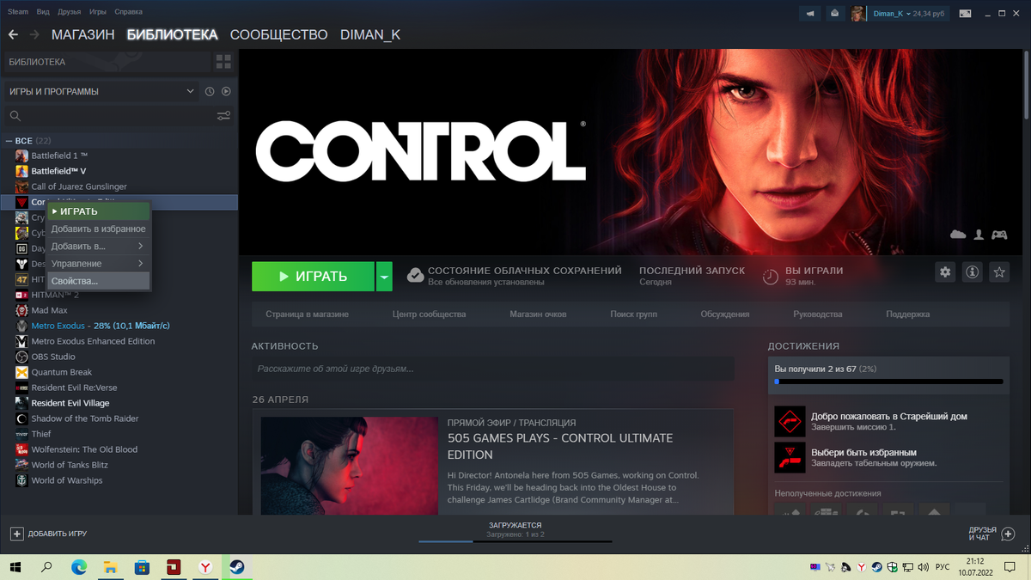Open 'Магазин очков' link
Viewport: 1031px width, 580px height.
538,314
